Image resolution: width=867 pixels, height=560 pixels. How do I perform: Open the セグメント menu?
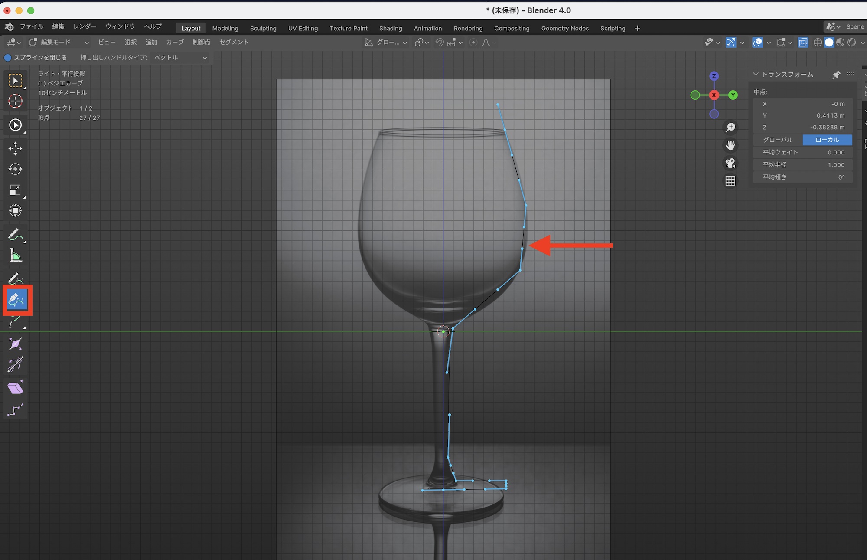click(234, 43)
